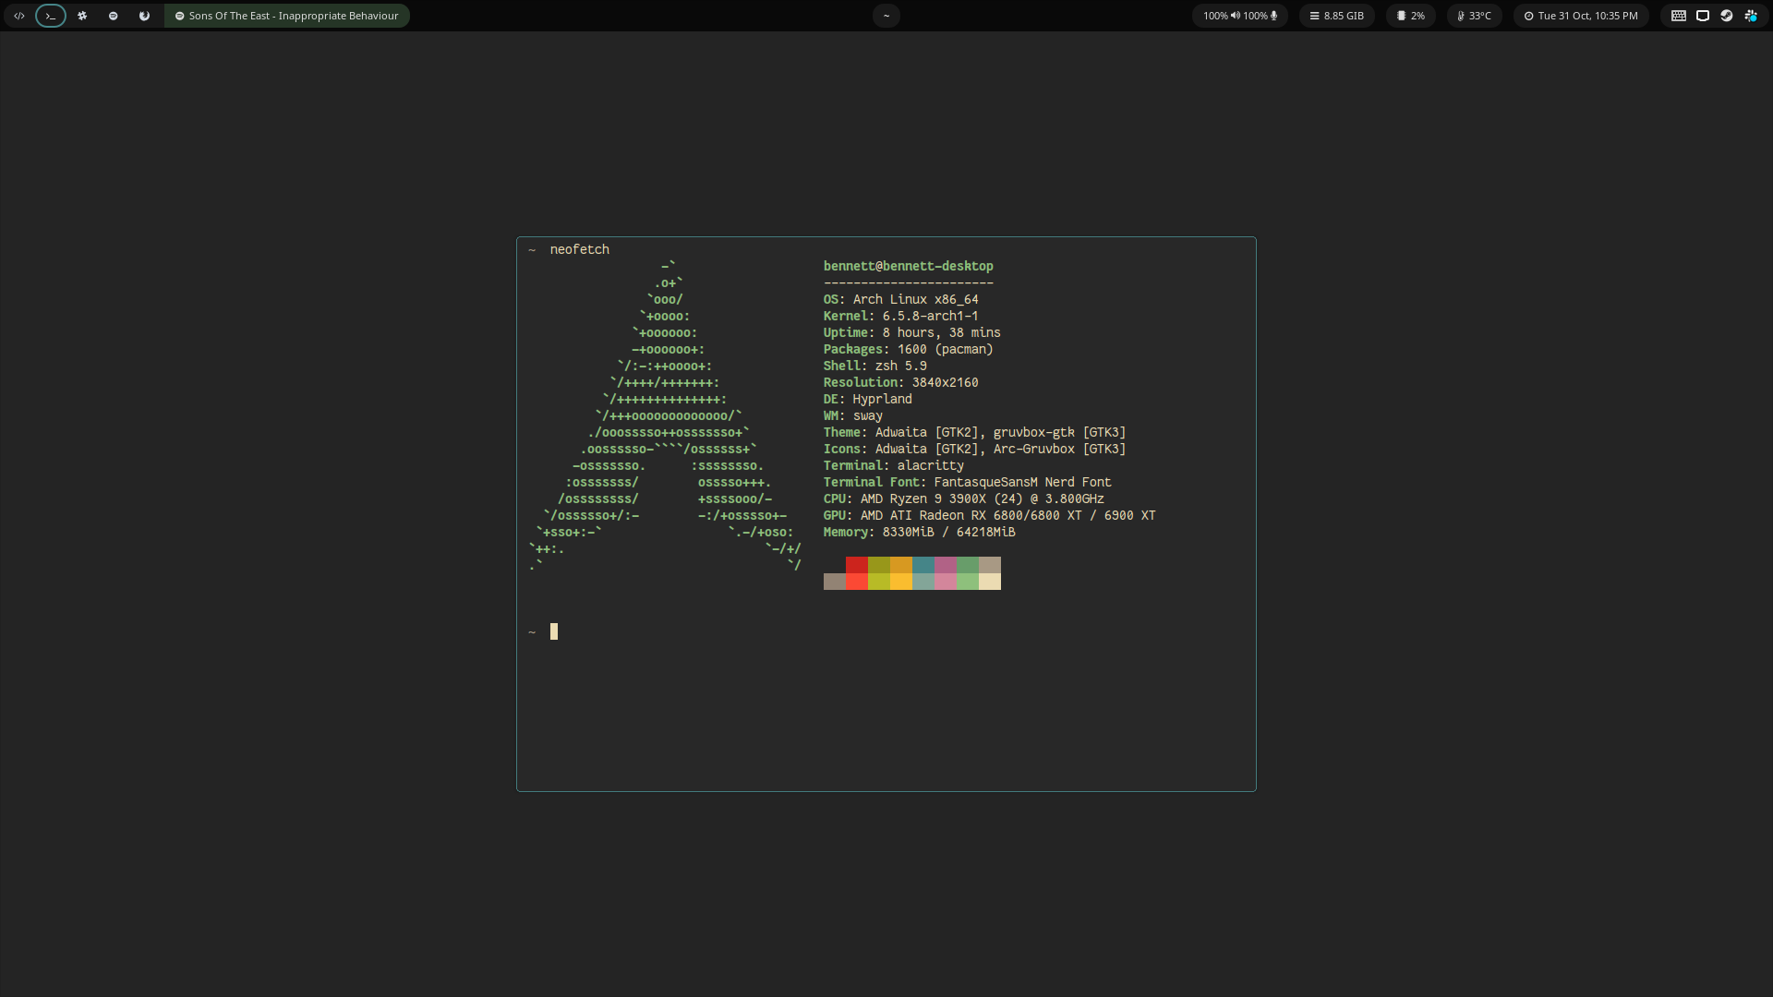1773x997 pixels.
Task: Click the 2% CPU usage module
Action: 1410,16
